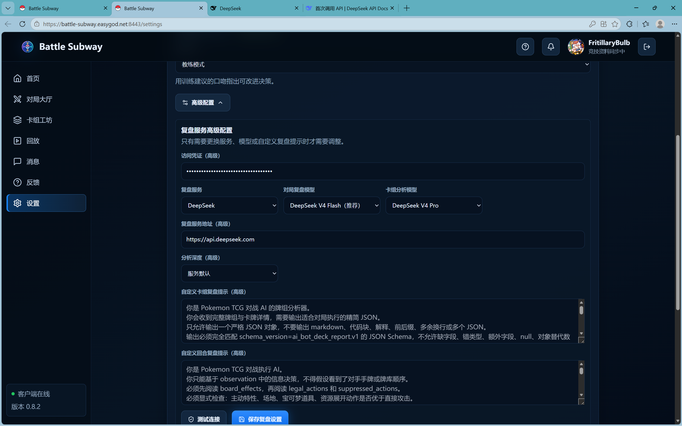Click the page vertical scrollbar thumb
The width and height of the screenshot is (682, 426).
click(678, 222)
